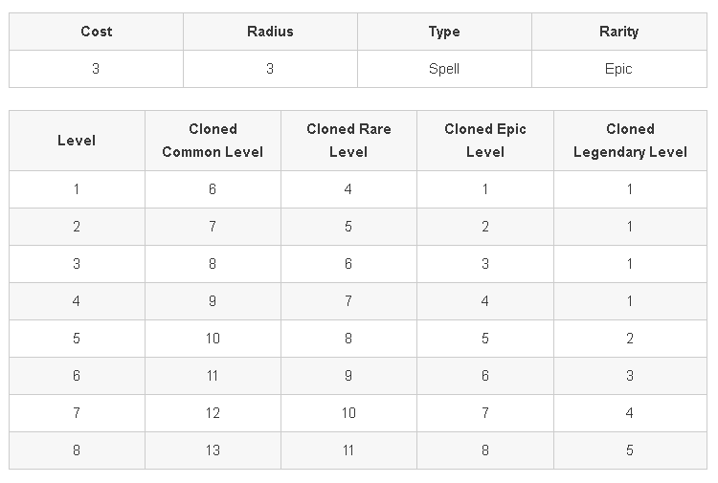Select common level value 10 cell

click(213, 339)
